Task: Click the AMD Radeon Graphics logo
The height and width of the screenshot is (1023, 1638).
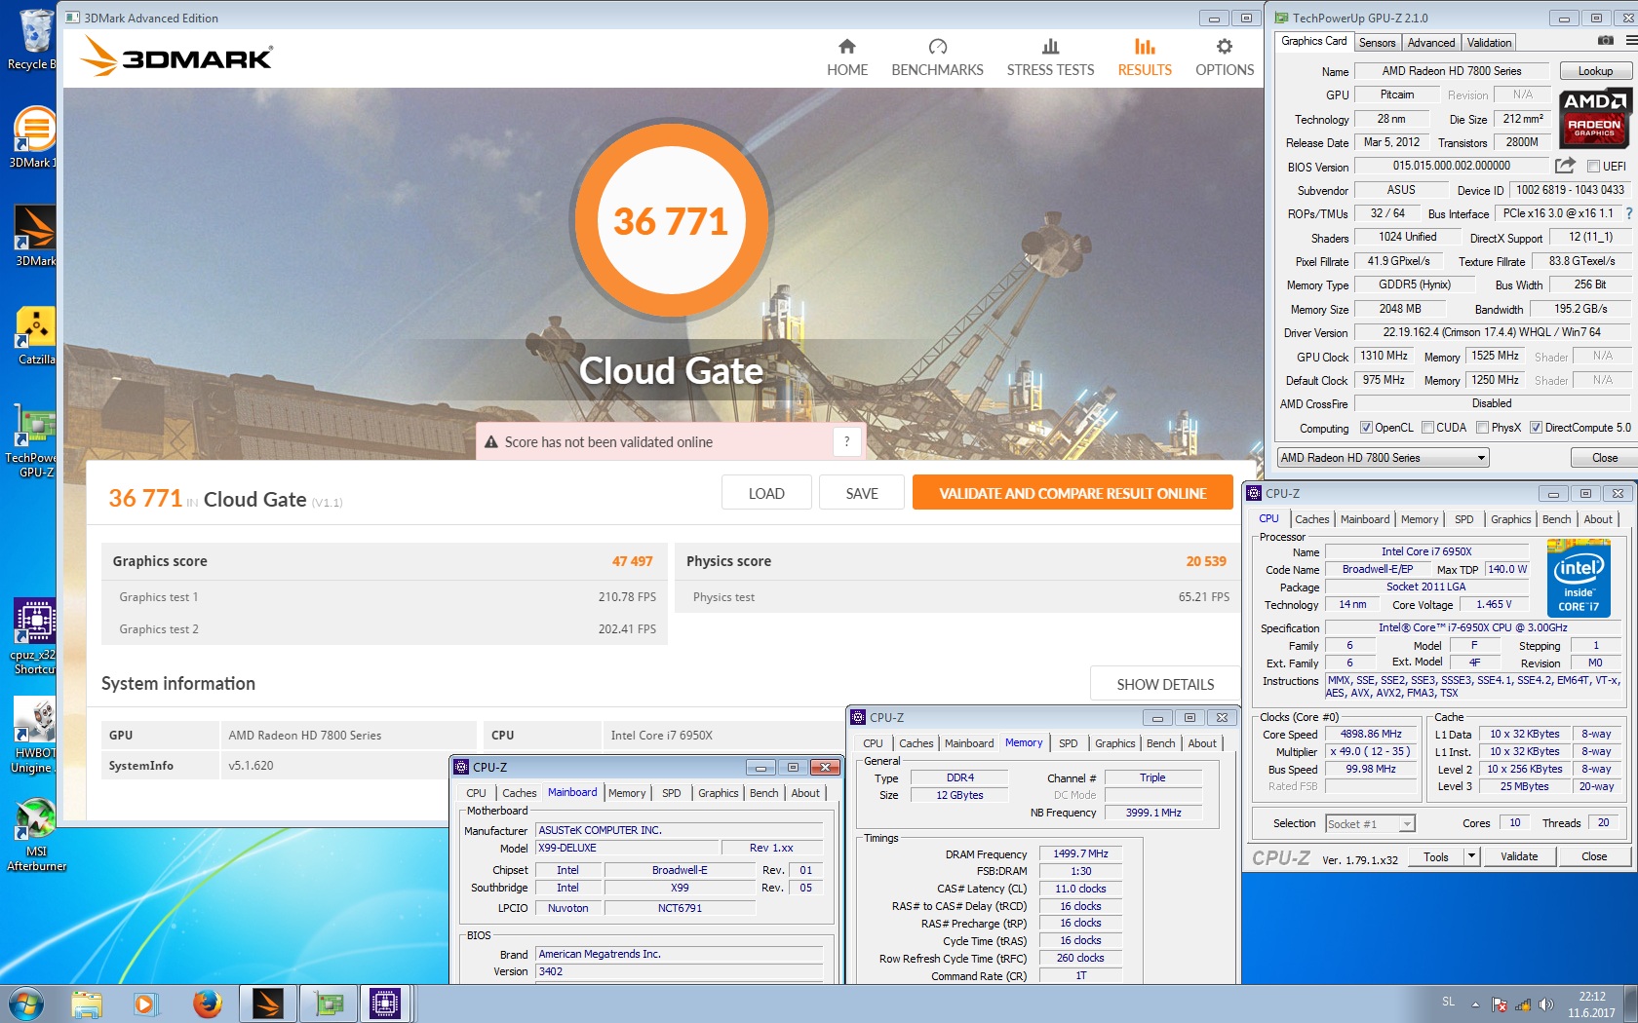Action: coord(1594,118)
